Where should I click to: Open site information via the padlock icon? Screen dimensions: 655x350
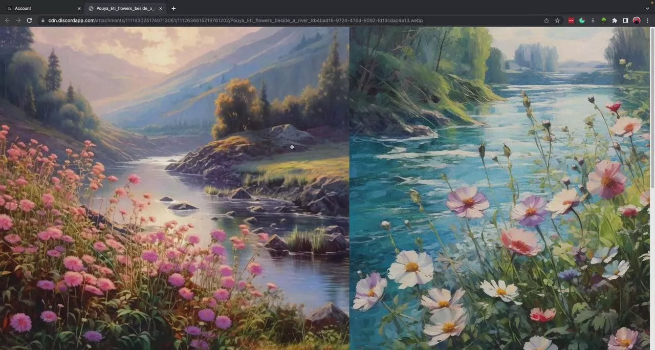pyautogui.click(x=42, y=20)
